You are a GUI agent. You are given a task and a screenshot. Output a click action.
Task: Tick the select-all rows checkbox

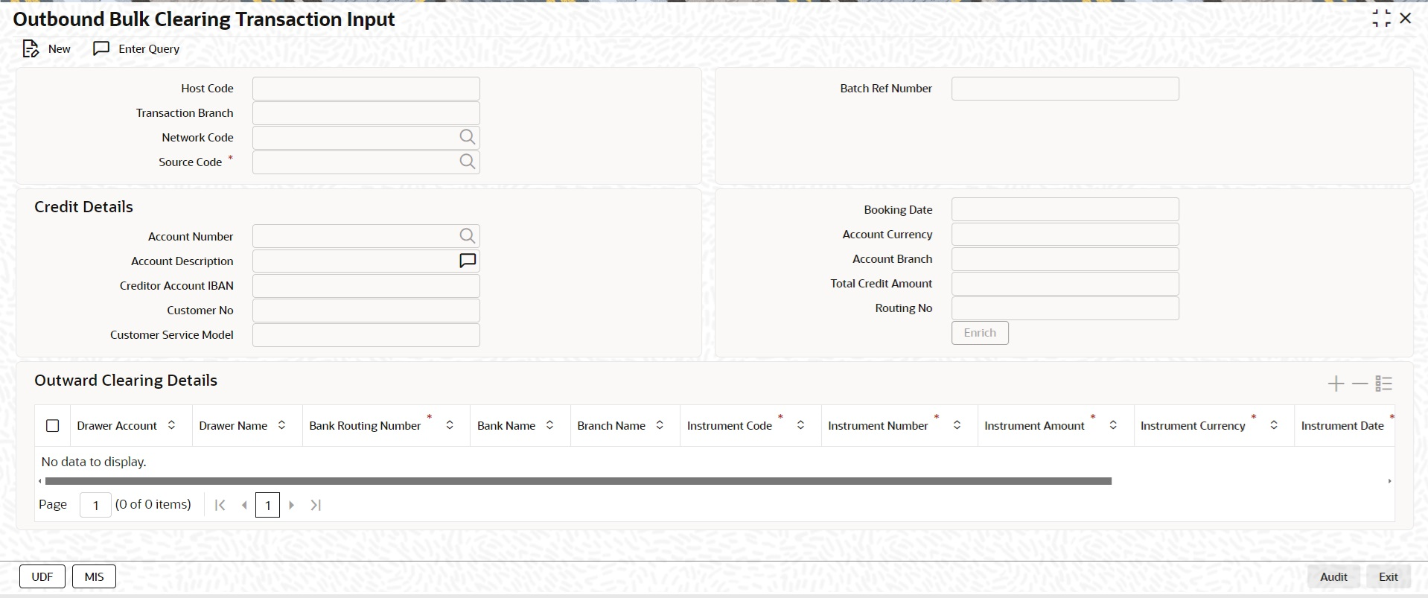coord(52,426)
